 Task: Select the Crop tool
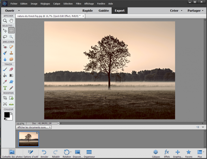[5, 98]
